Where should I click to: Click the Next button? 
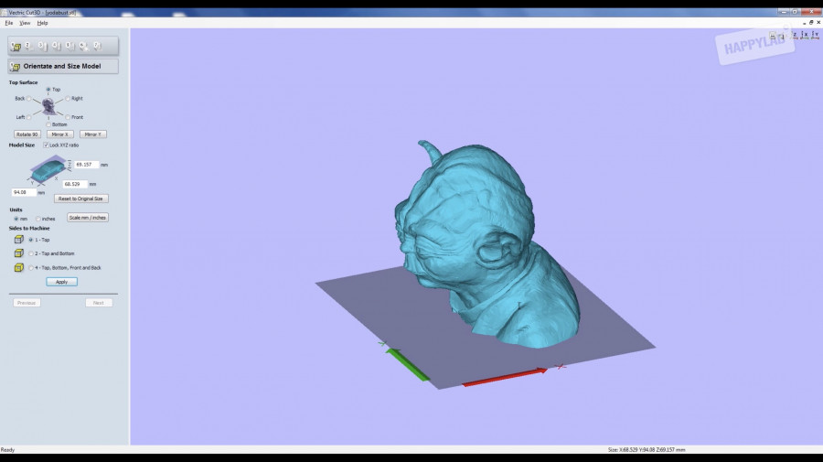click(99, 303)
